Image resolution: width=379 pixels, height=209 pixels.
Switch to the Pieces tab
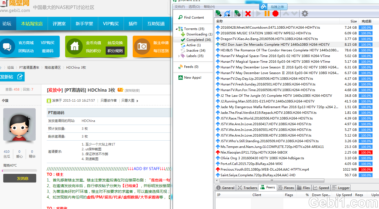click(x=286, y=188)
